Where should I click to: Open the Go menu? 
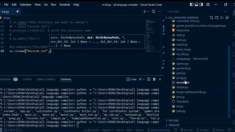pos(46,5)
